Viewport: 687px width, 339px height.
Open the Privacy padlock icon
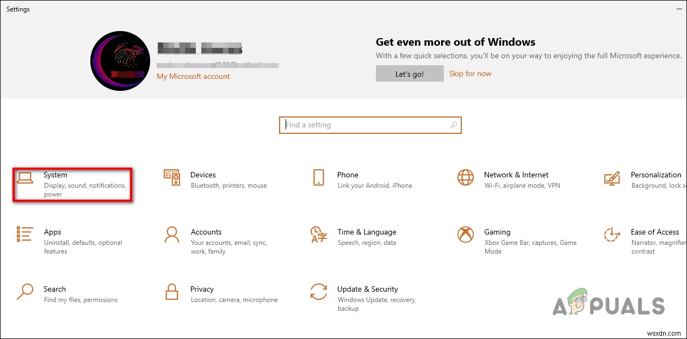click(x=172, y=292)
